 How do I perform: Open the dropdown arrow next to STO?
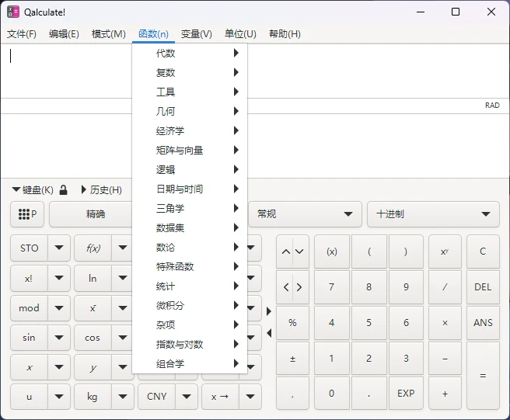(x=59, y=248)
